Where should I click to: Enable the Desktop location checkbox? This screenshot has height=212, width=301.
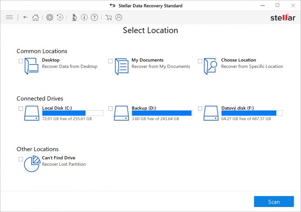coord(21,61)
